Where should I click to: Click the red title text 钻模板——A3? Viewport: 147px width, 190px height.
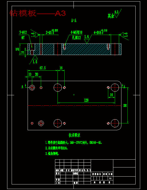point(38,13)
